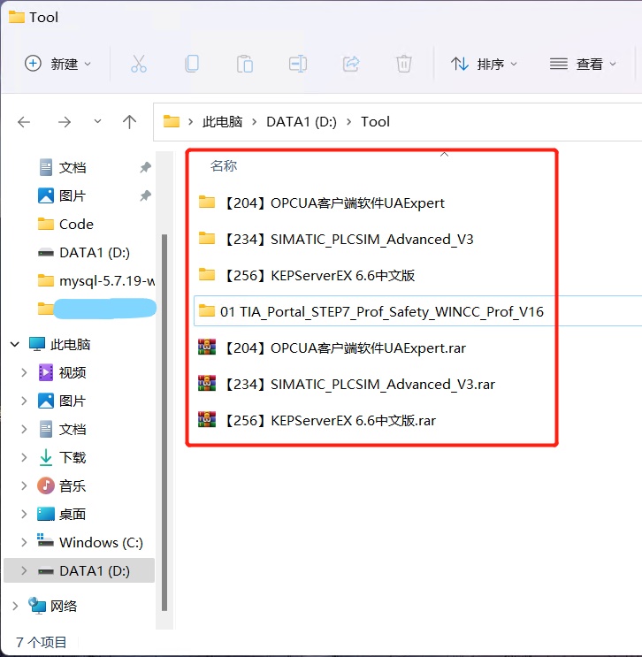Expand the 视频 tree node
This screenshot has height=657, width=642.
[24, 372]
